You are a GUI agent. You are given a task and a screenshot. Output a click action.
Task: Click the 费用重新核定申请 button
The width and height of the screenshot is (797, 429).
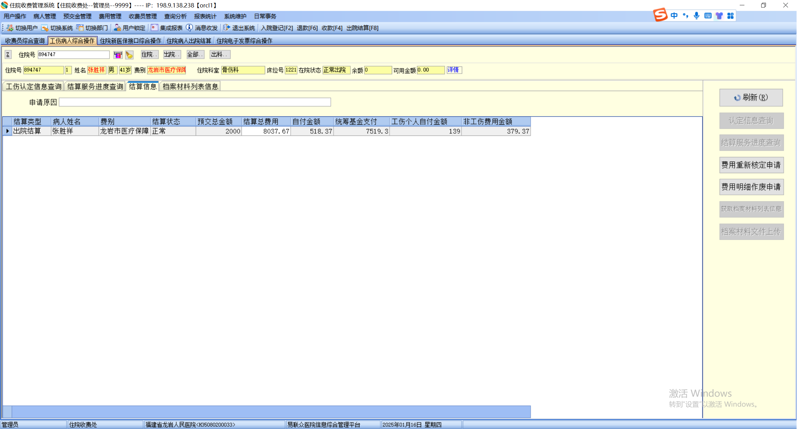(751, 165)
